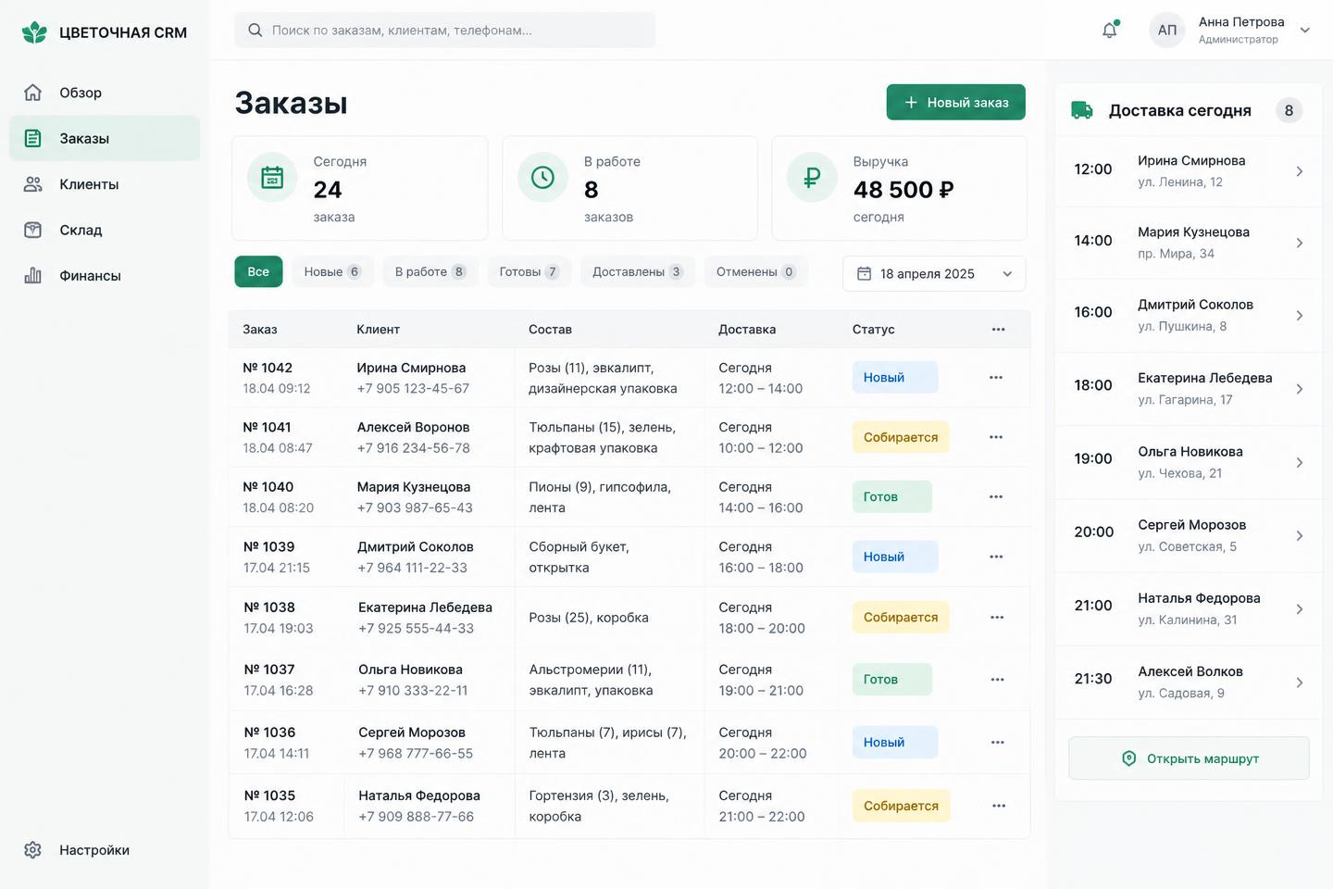Click Готов status of order № 1040

click(x=892, y=496)
